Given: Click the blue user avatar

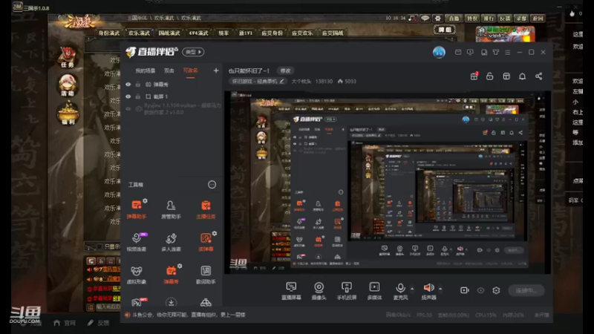Looking at the screenshot, I should [x=439, y=52].
